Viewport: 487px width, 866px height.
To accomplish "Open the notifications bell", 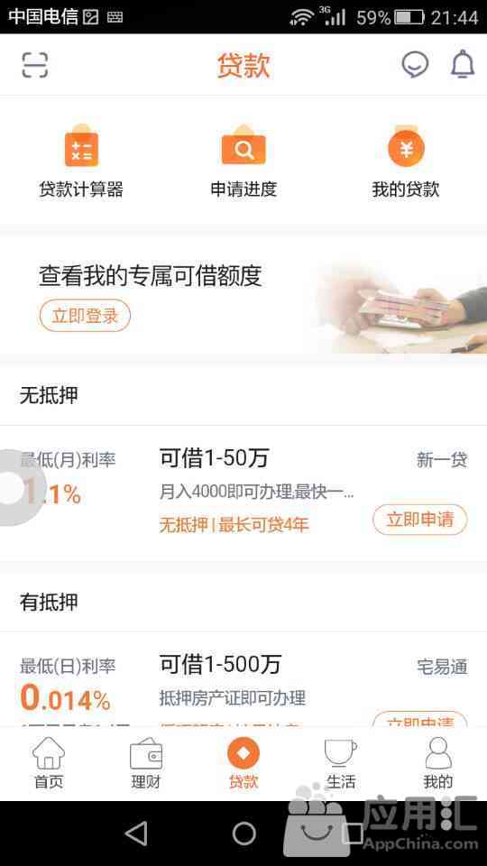I will point(463,65).
